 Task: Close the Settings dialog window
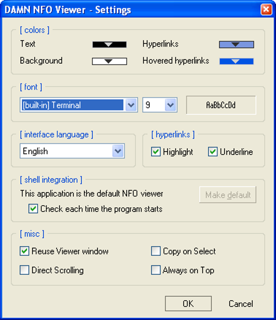[x=266, y=9]
